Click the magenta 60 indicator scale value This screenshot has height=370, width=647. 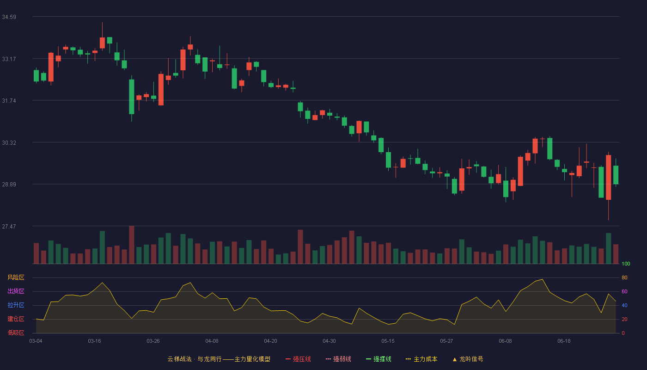624,291
